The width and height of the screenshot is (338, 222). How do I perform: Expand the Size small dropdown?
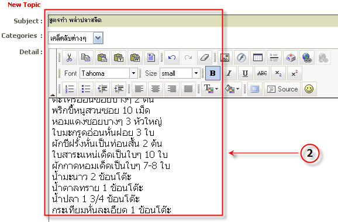pyautogui.click(x=196, y=73)
